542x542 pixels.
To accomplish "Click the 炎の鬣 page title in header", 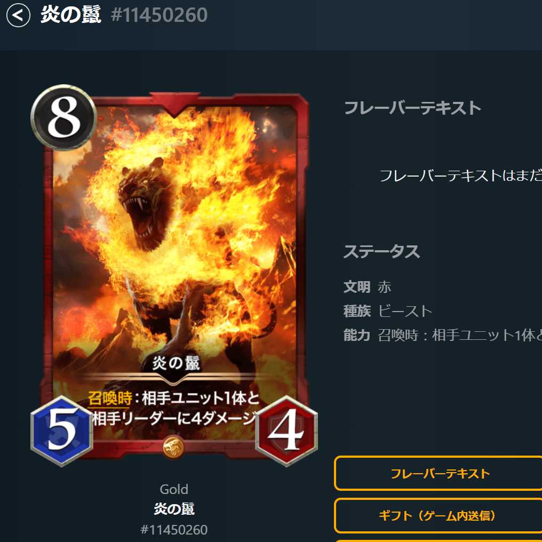I will pyautogui.click(x=71, y=15).
